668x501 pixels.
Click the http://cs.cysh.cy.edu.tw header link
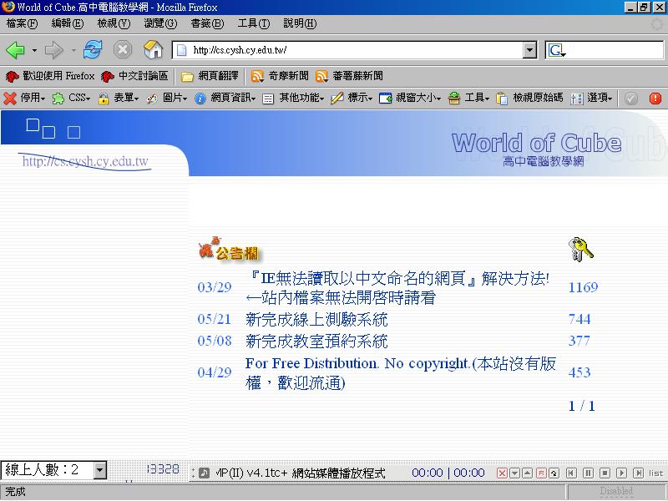(85, 161)
